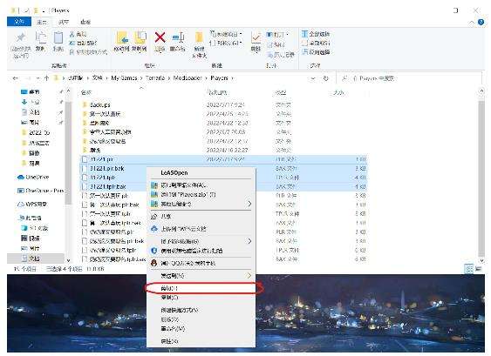Click the Properties checkmark icon in ribbon
This screenshot has width=491, height=356.
click(256, 37)
